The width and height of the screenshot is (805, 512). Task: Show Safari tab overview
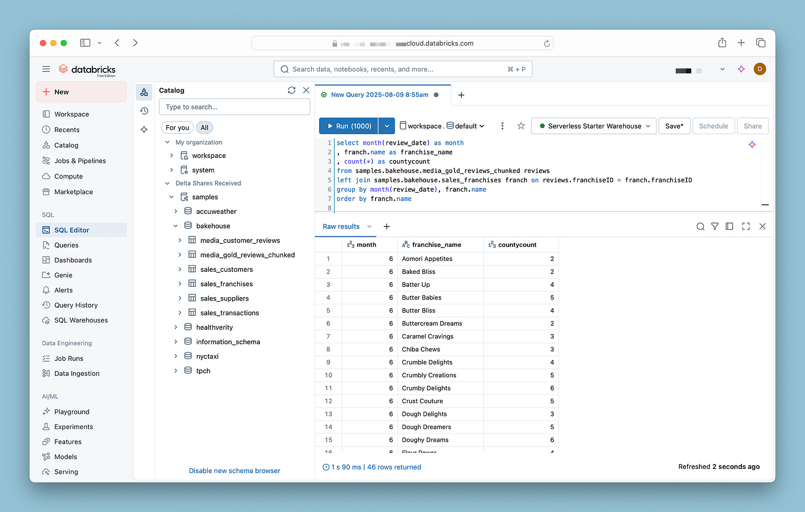click(761, 43)
